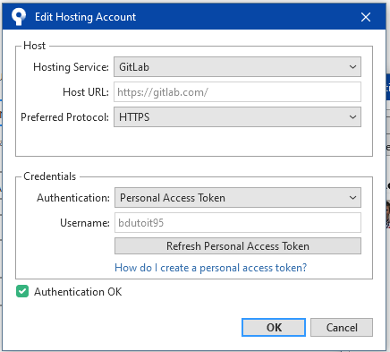Viewport: 390px width, 352px height.
Task: Click the Username label
Action: coord(85,223)
